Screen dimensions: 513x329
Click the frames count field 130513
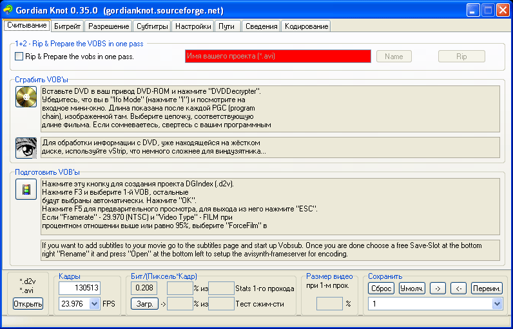79,288
